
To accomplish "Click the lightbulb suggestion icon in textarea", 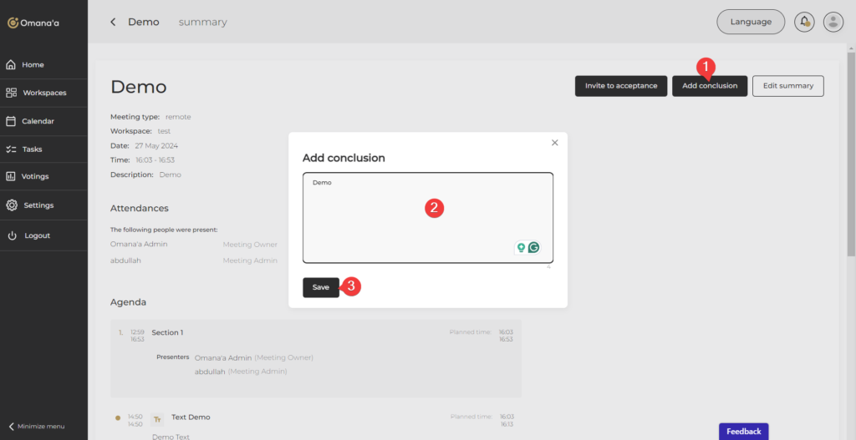I will click(522, 247).
